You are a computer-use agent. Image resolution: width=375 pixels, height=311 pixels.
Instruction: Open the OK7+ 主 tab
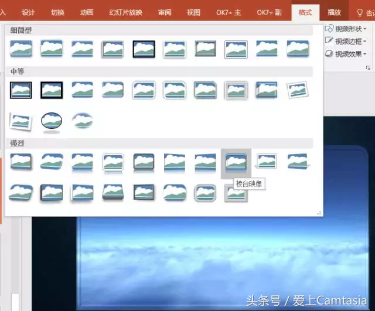[x=229, y=12]
